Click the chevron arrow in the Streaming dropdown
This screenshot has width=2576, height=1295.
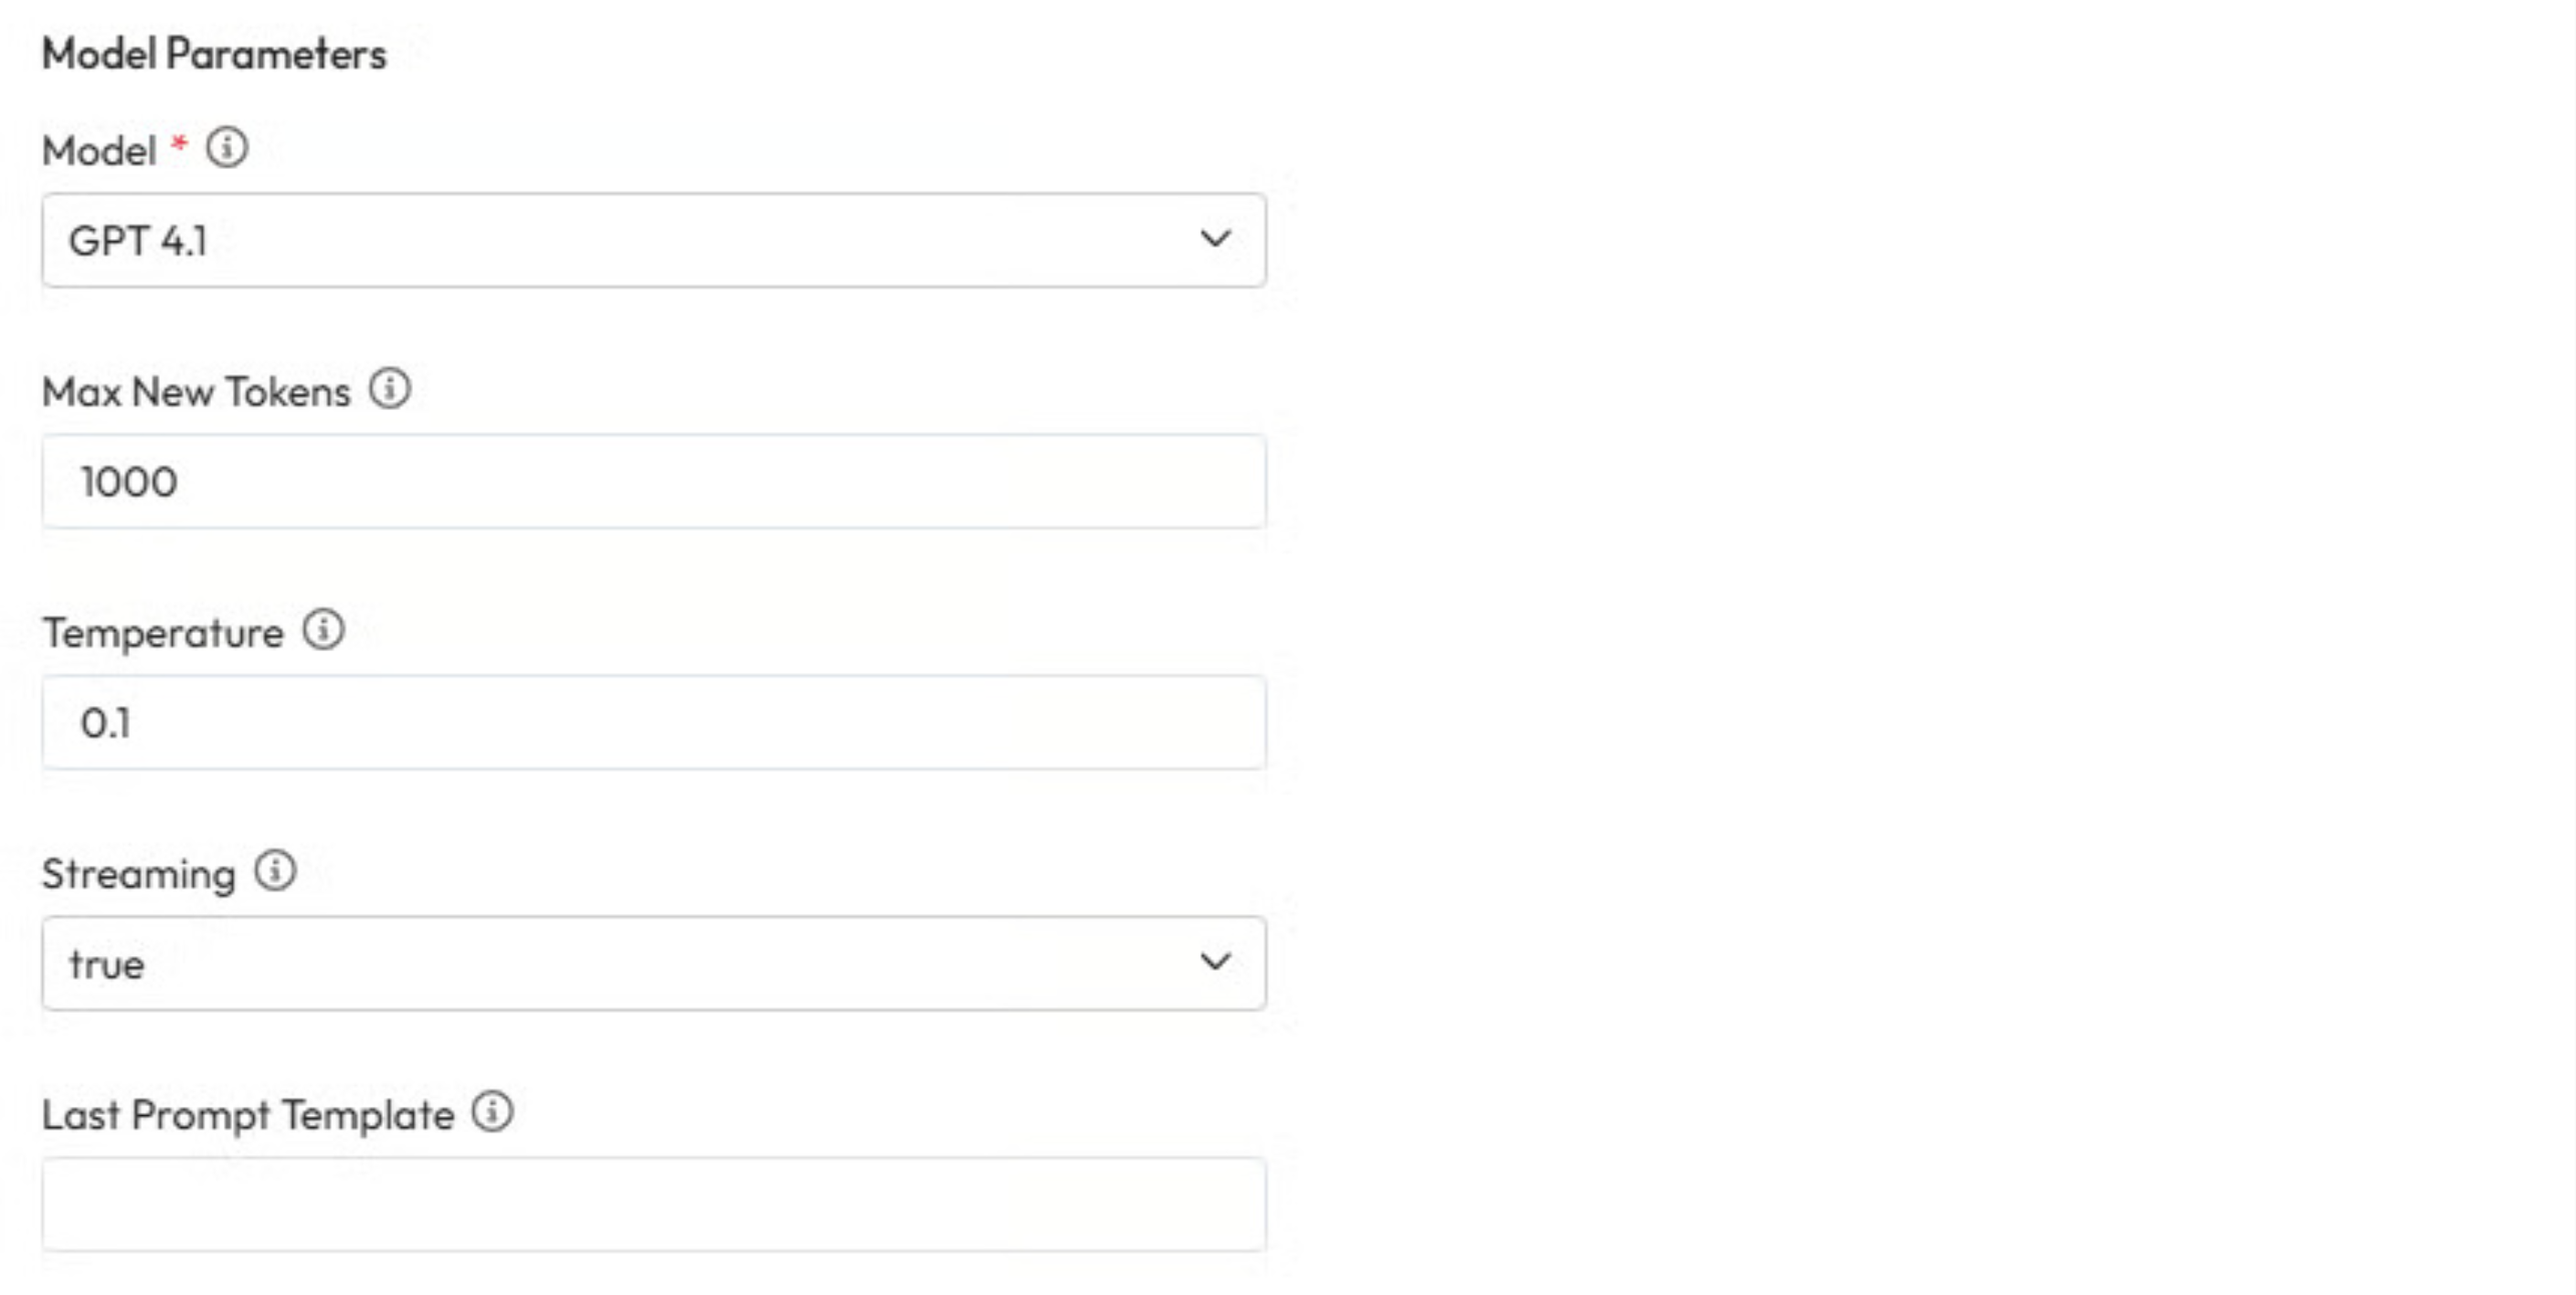point(1215,962)
